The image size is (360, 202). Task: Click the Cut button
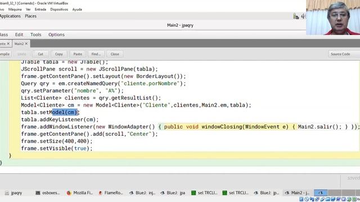point(40,54)
